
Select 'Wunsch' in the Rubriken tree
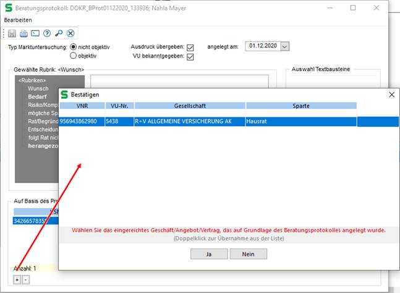(x=38, y=89)
